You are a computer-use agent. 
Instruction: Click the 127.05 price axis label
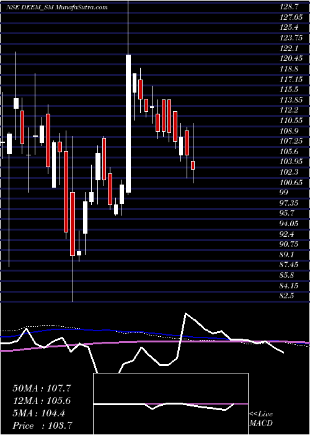point(291,17)
